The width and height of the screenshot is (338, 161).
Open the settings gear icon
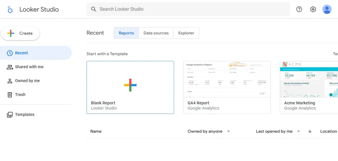[x=313, y=9]
